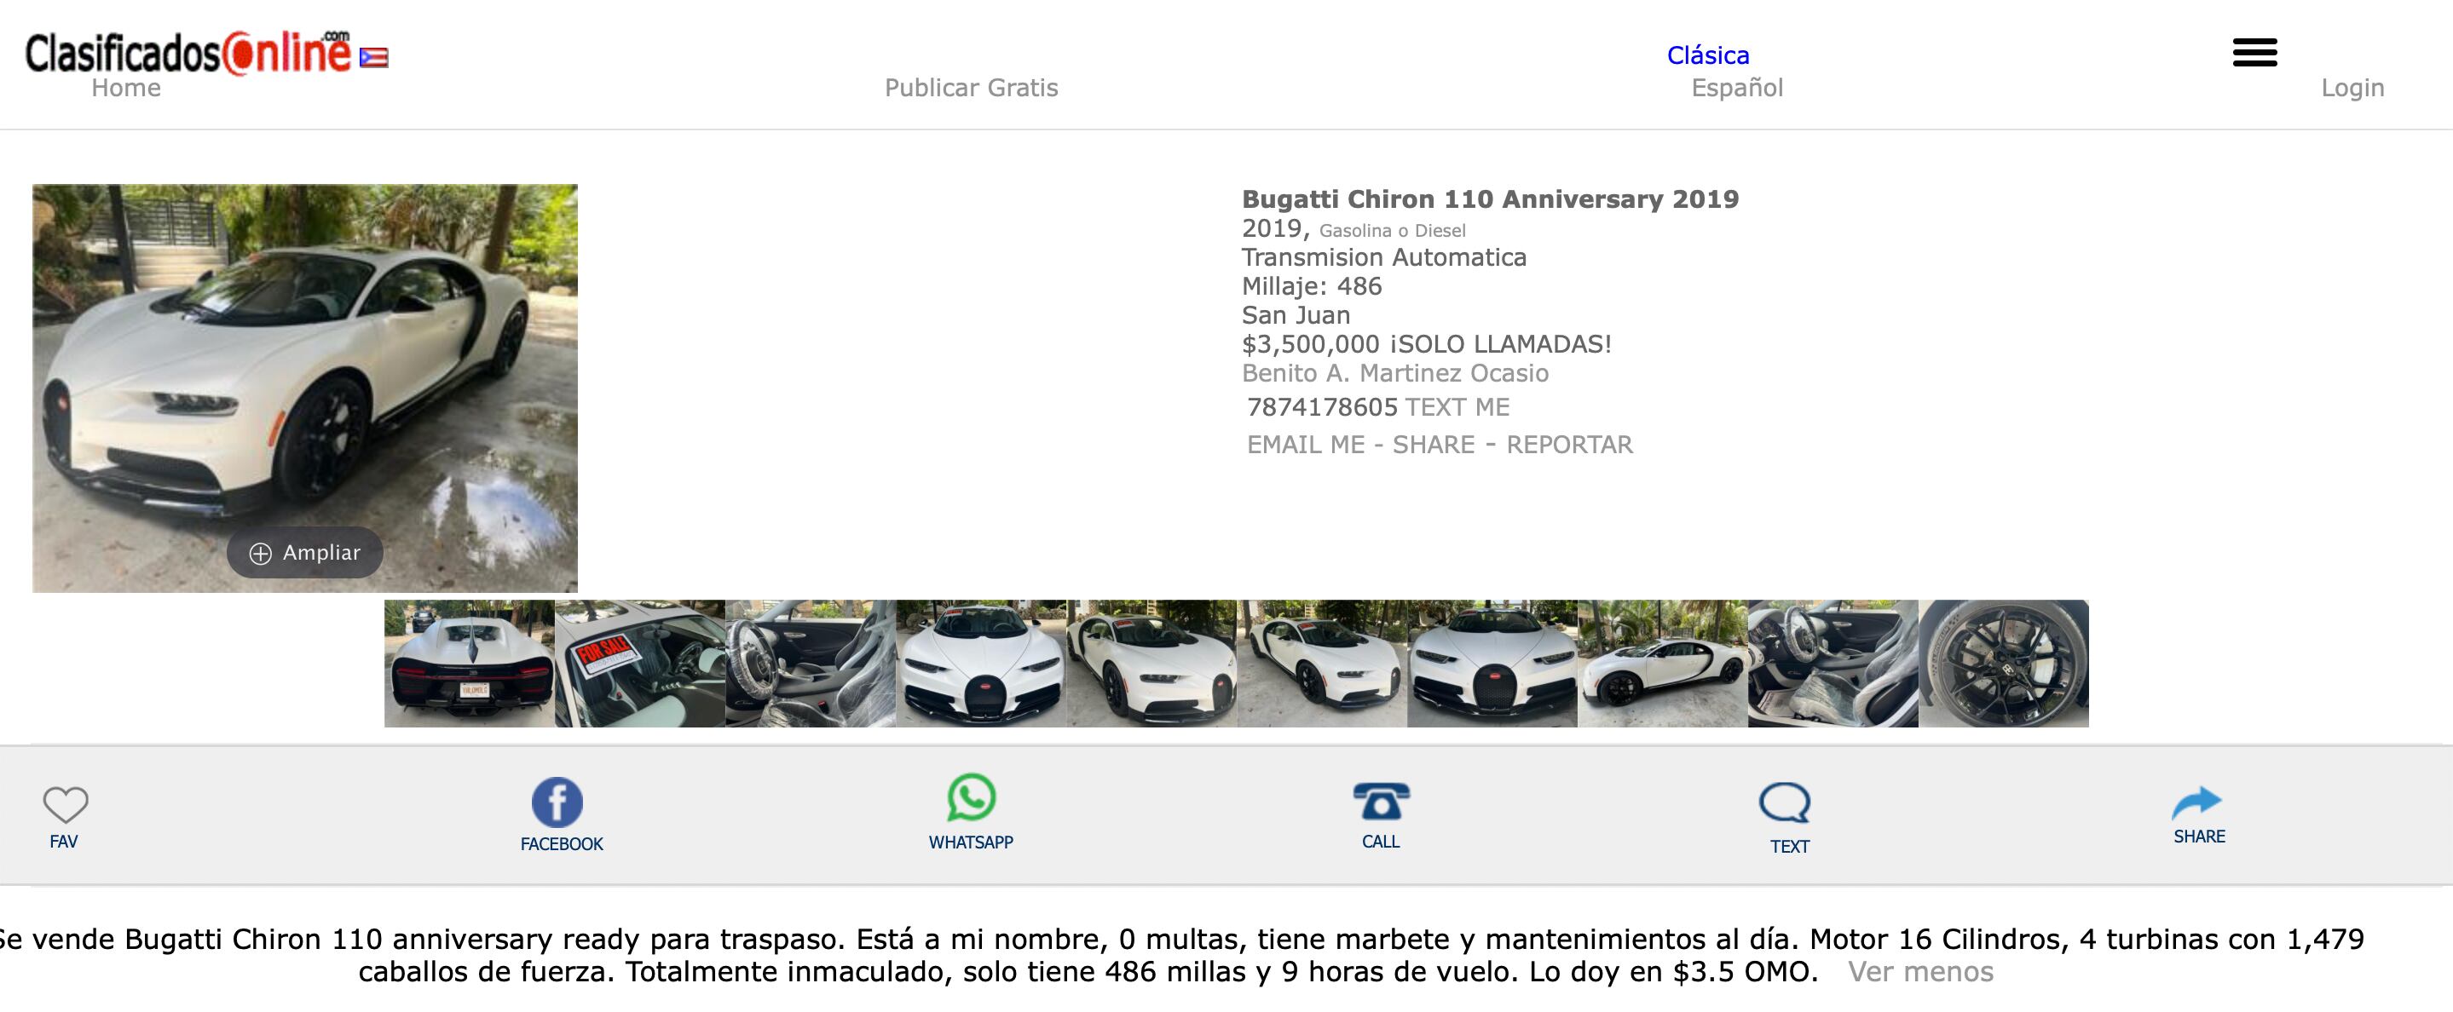Click REPORTAR to report listing
The image size is (2453, 1012).
pos(1568,445)
